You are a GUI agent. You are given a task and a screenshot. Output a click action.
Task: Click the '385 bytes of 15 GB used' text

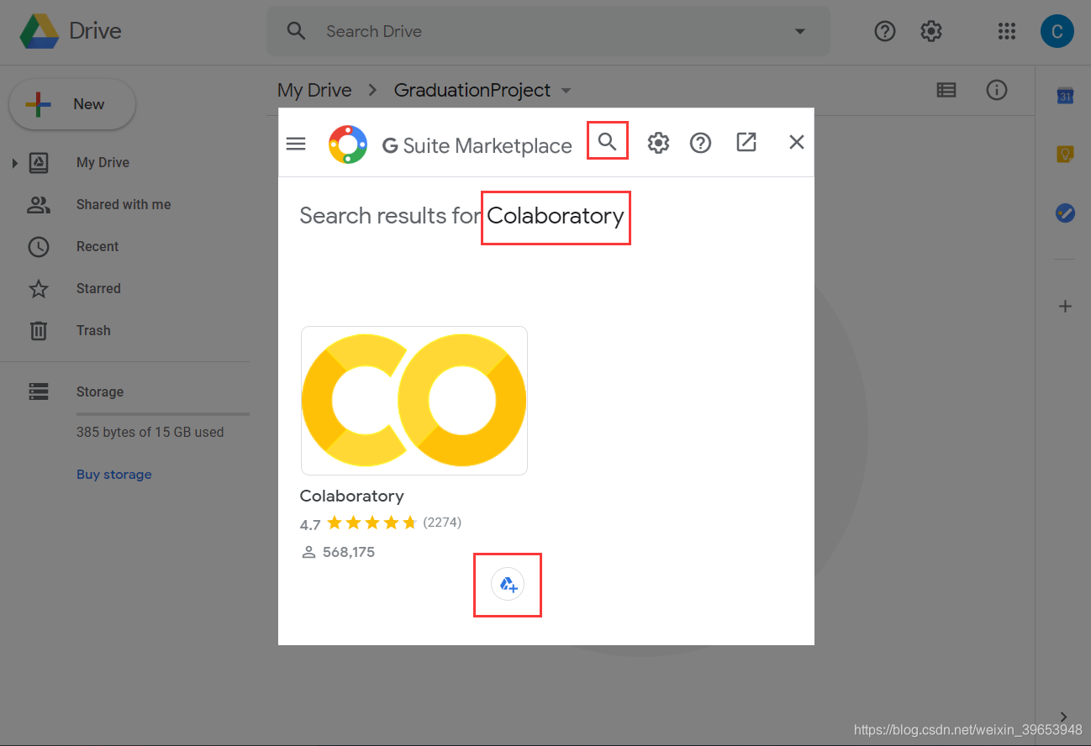(x=150, y=432)
